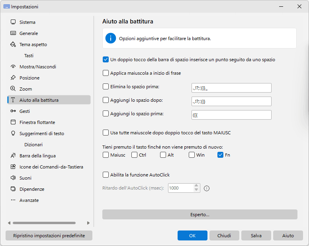Open the Zoom magnifier icon section

13,89
